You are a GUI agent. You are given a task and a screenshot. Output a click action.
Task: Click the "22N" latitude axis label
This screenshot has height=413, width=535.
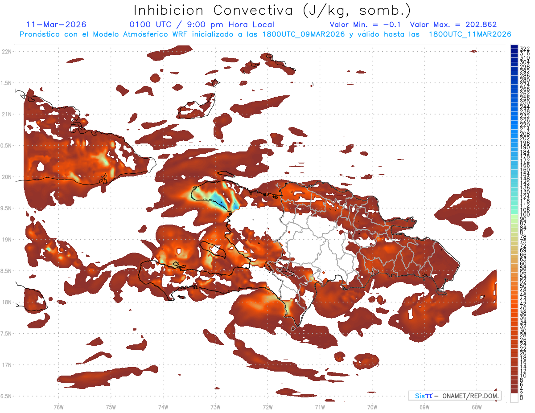pos(7,52)
